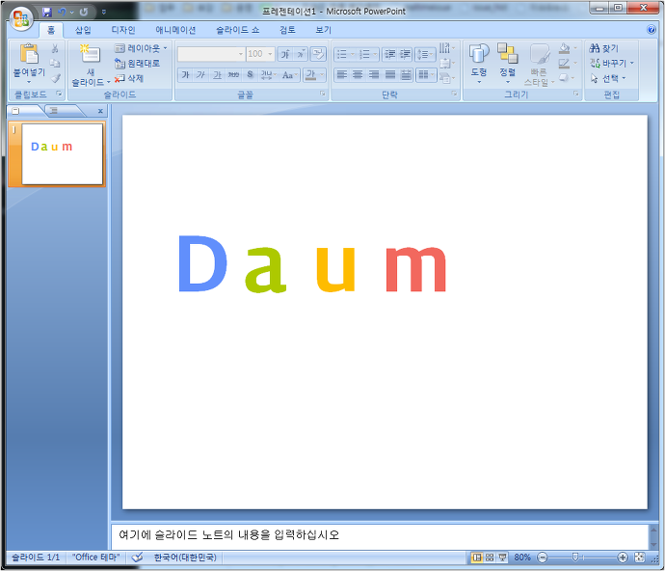Viewport: 665px width, 571px height.
Task: Customize the quick access toolbar dropdown
Action: (x=103, y=12)
